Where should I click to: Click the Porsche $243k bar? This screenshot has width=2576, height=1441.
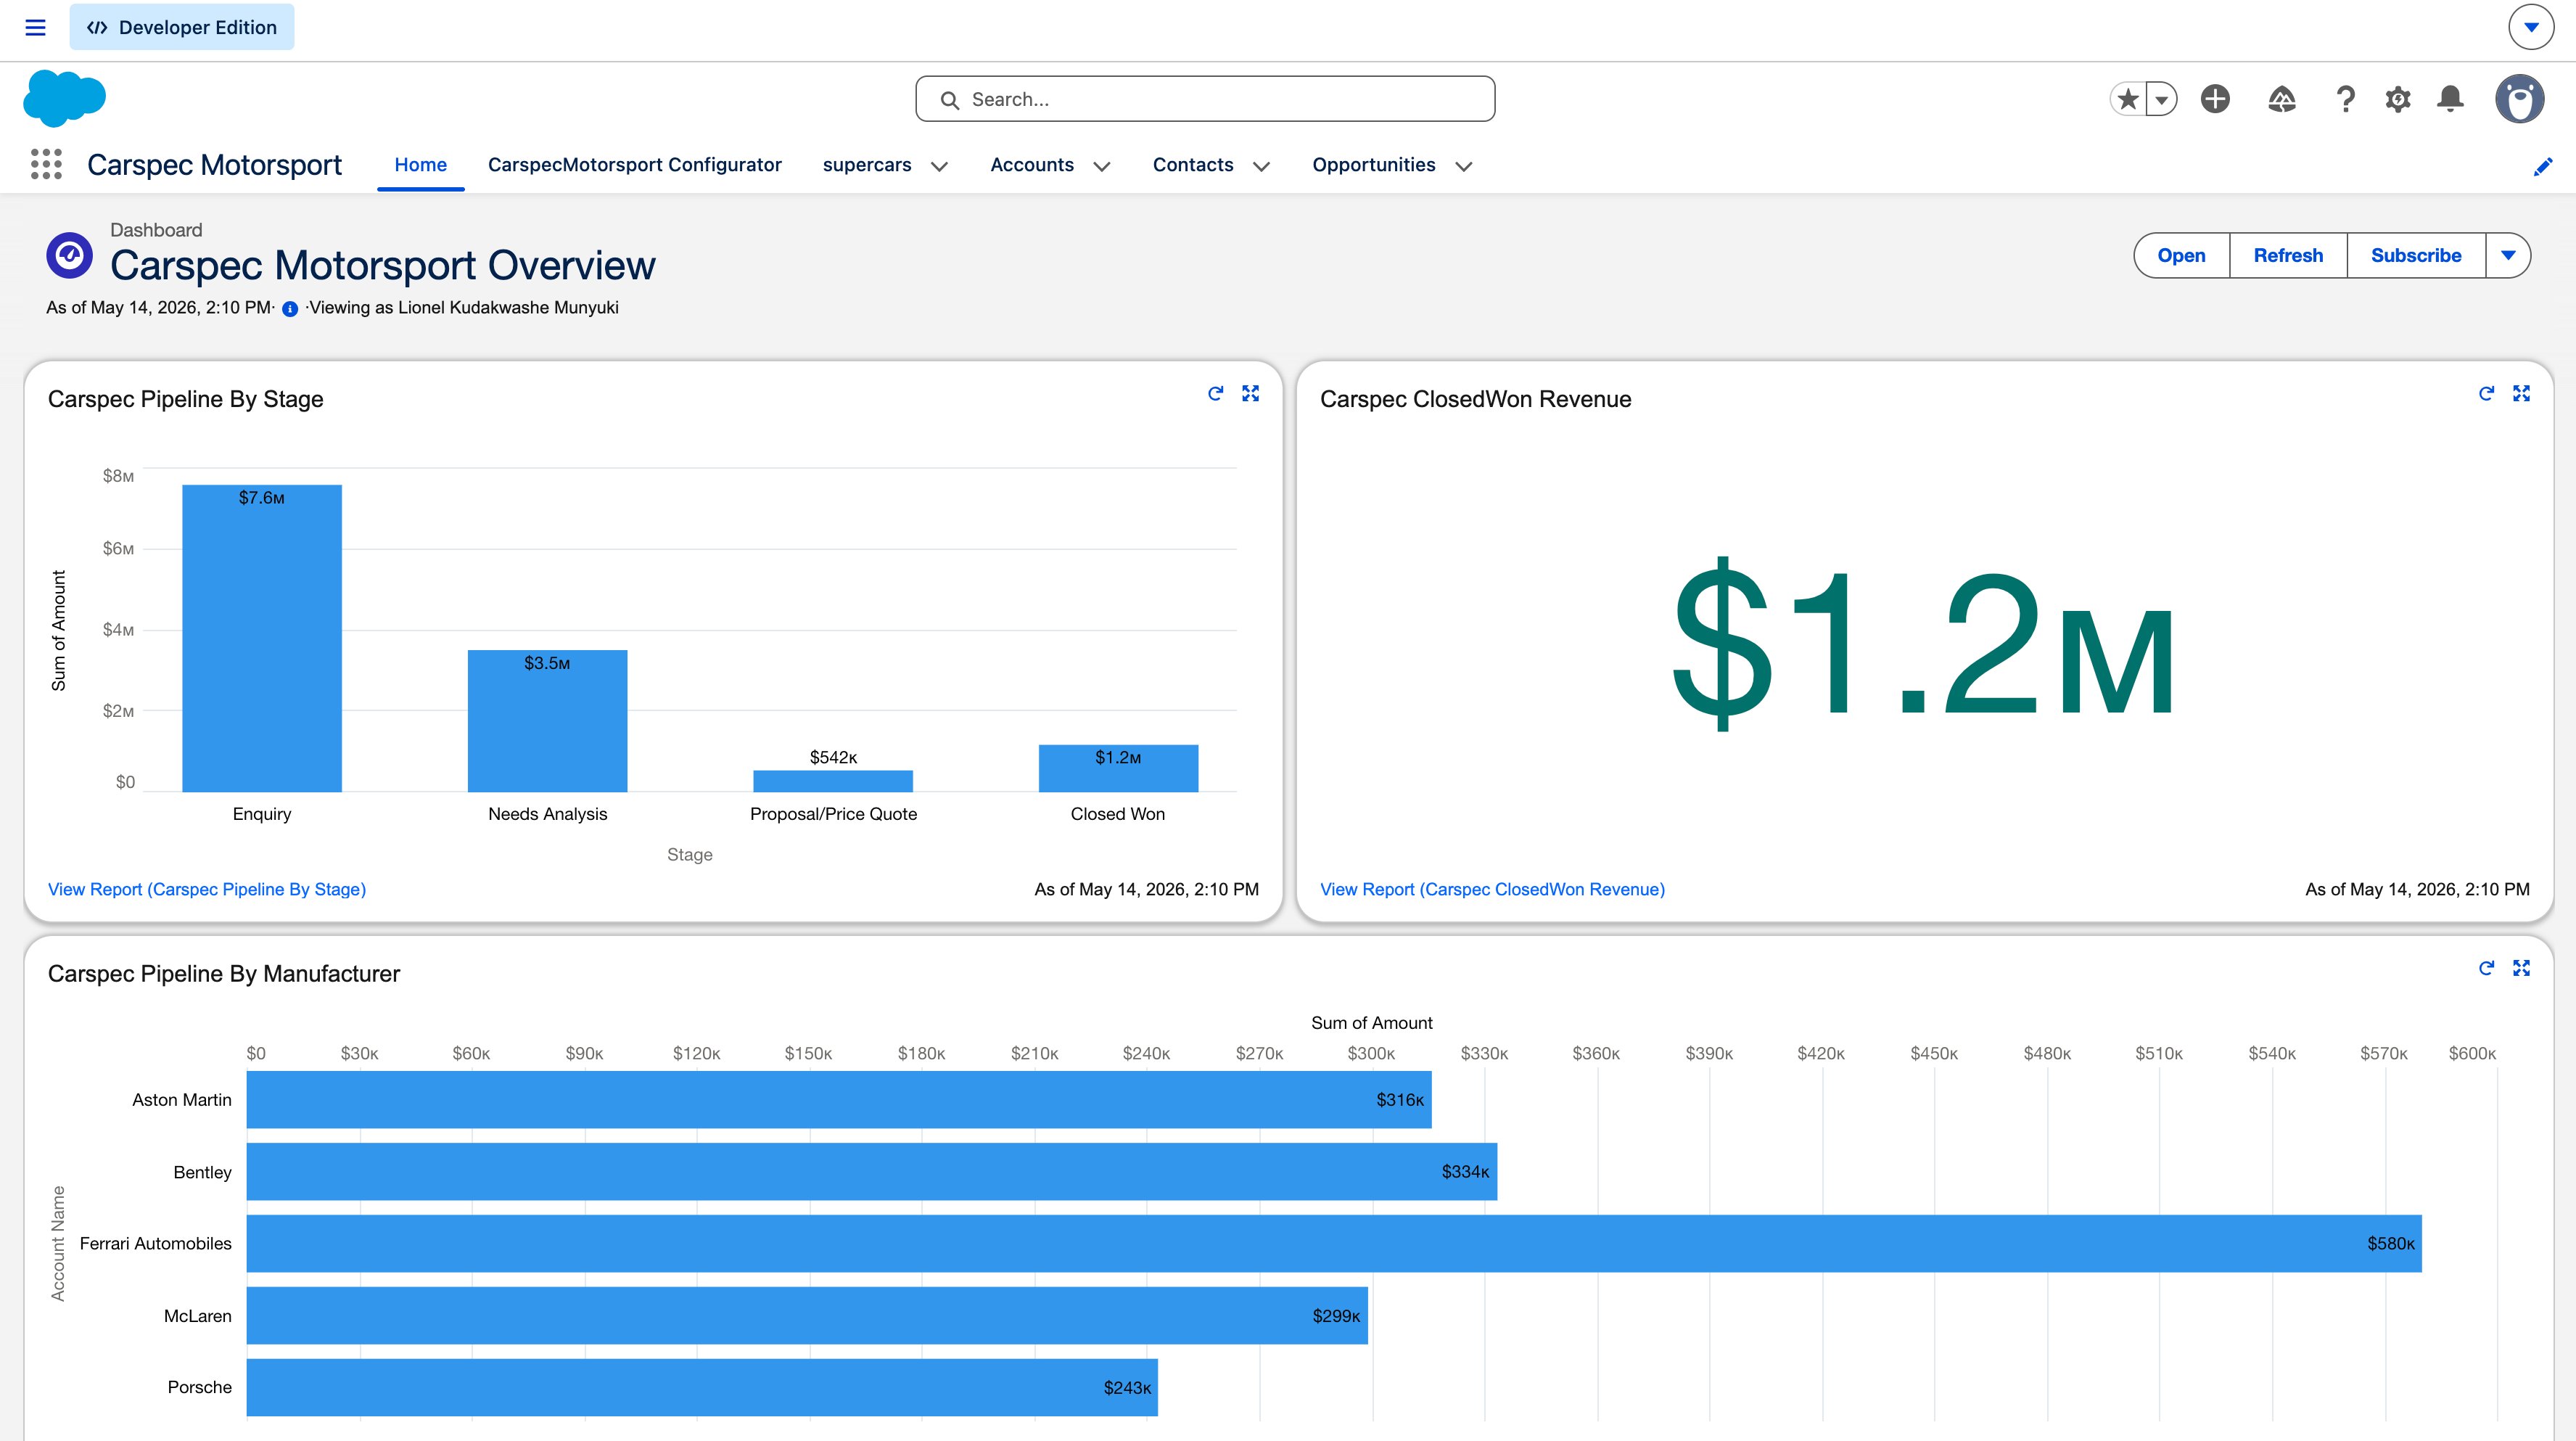click(x=702, y=1387)
